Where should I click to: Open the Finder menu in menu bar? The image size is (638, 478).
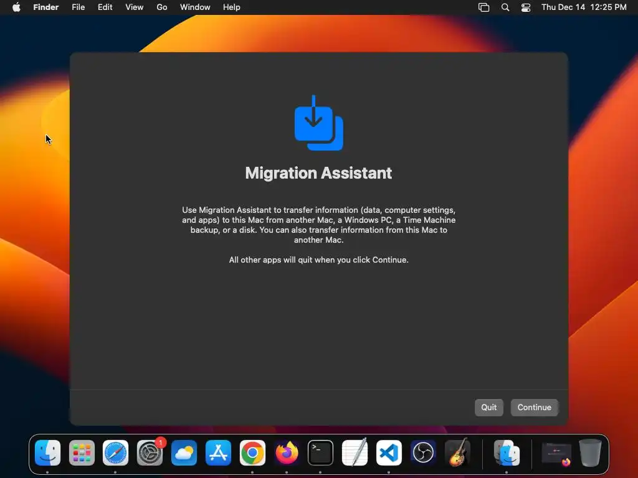[x=46, y=7]
